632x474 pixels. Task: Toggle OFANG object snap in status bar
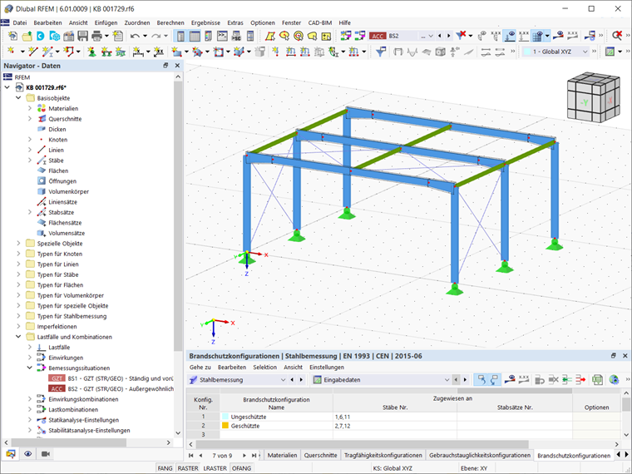241,468
